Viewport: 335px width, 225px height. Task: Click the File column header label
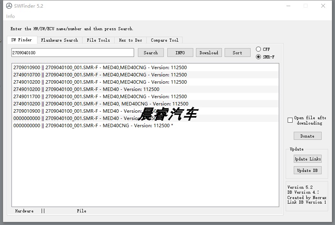click(82, 211)
